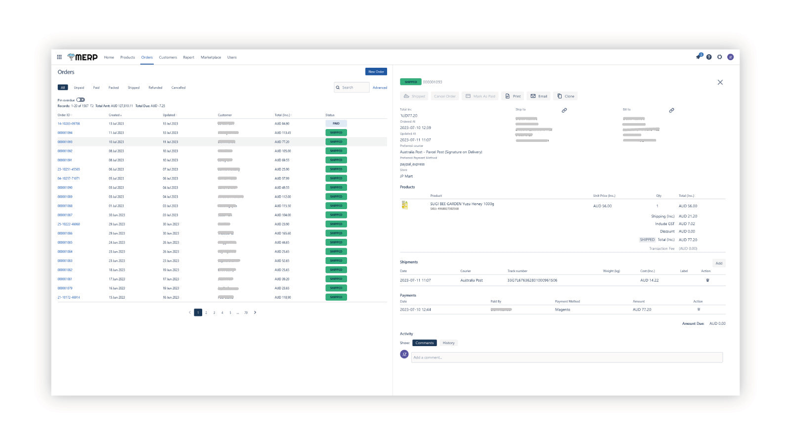Viewport: 791px width, 445px height.
Task: Click the refresh records icon next to 1567
Action: click(x=92, y=106)
